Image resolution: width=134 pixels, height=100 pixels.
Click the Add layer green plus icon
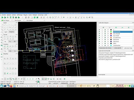coord(116,27)
